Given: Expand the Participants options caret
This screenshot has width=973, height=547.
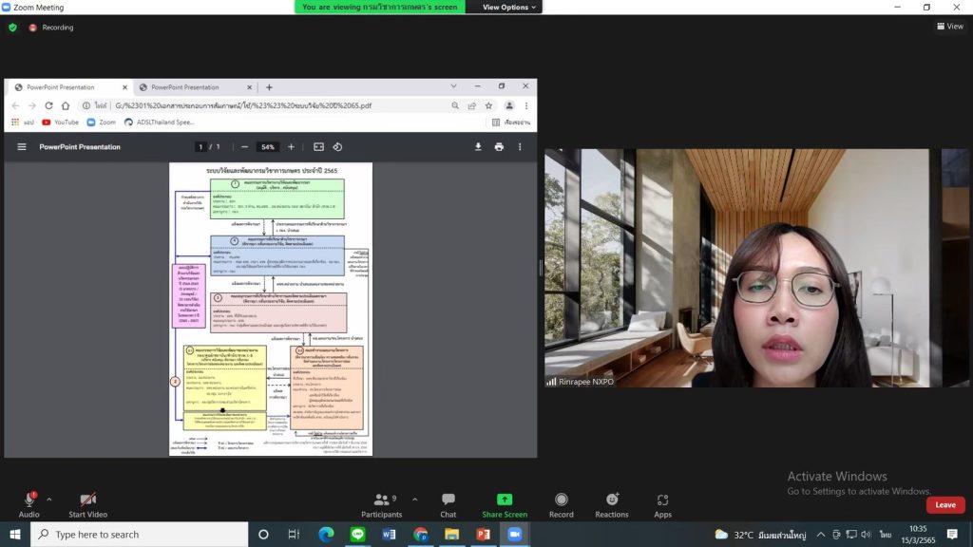Looking at the screenshot, I should click(414, 500).
